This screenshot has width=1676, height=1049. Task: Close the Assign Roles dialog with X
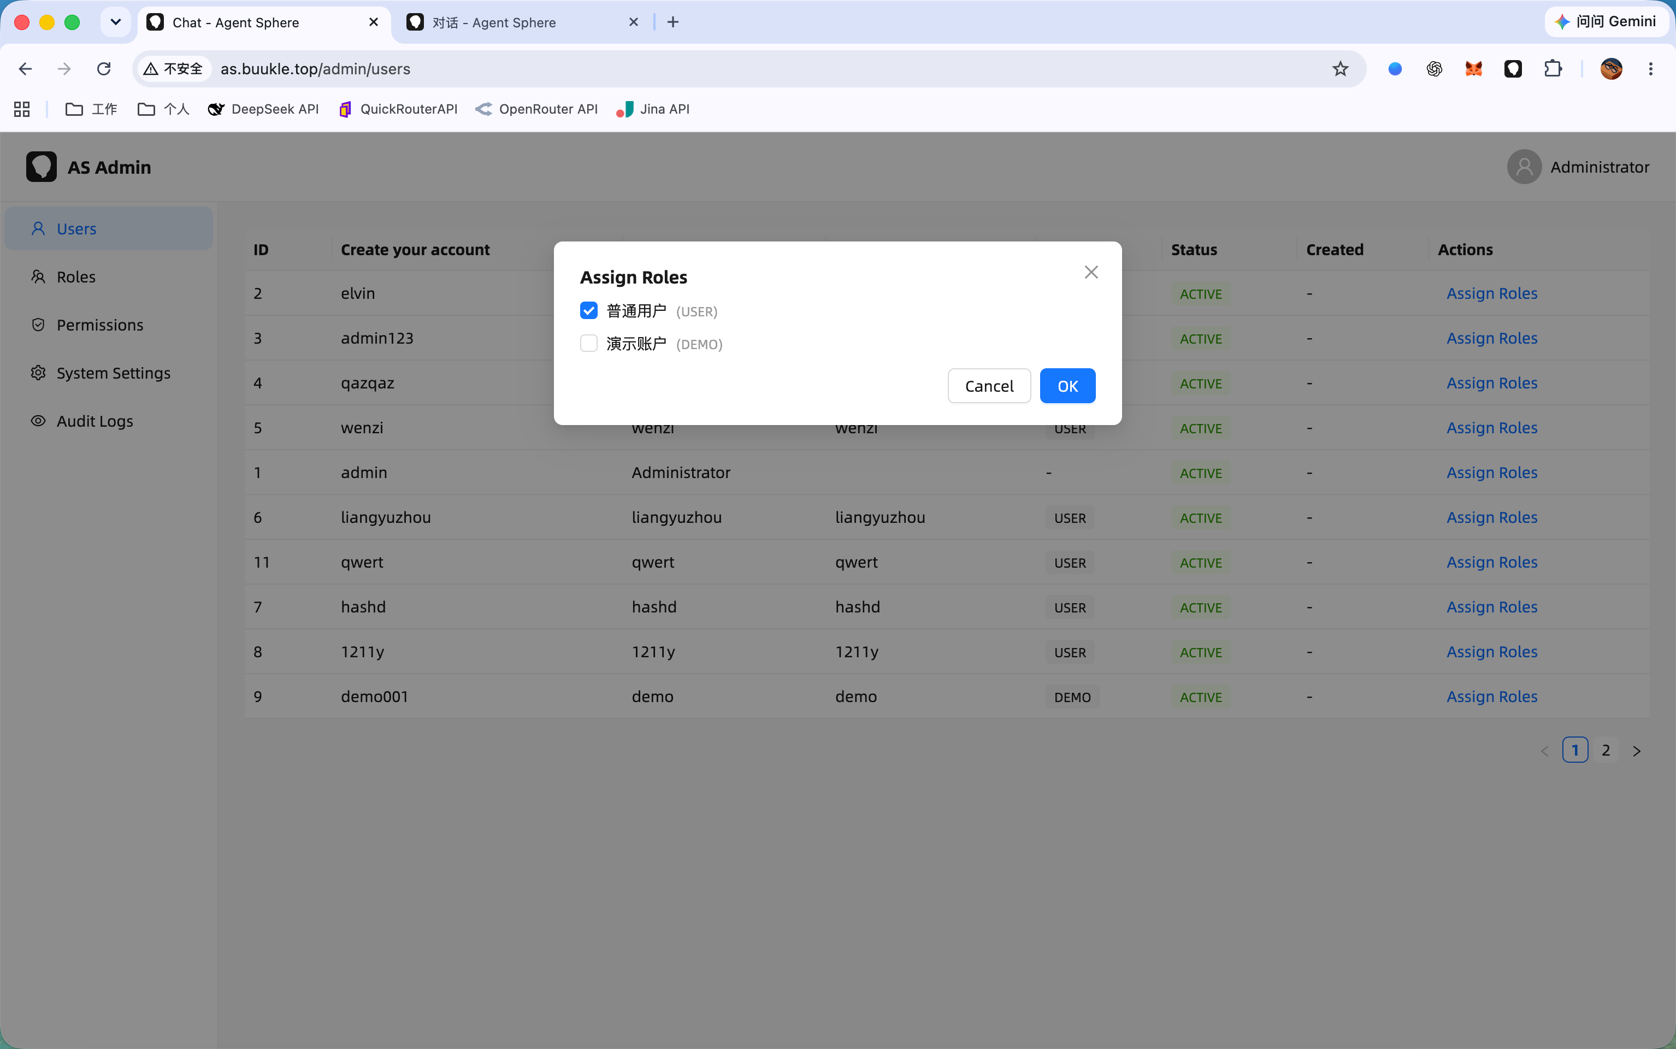coord(1090,272)
